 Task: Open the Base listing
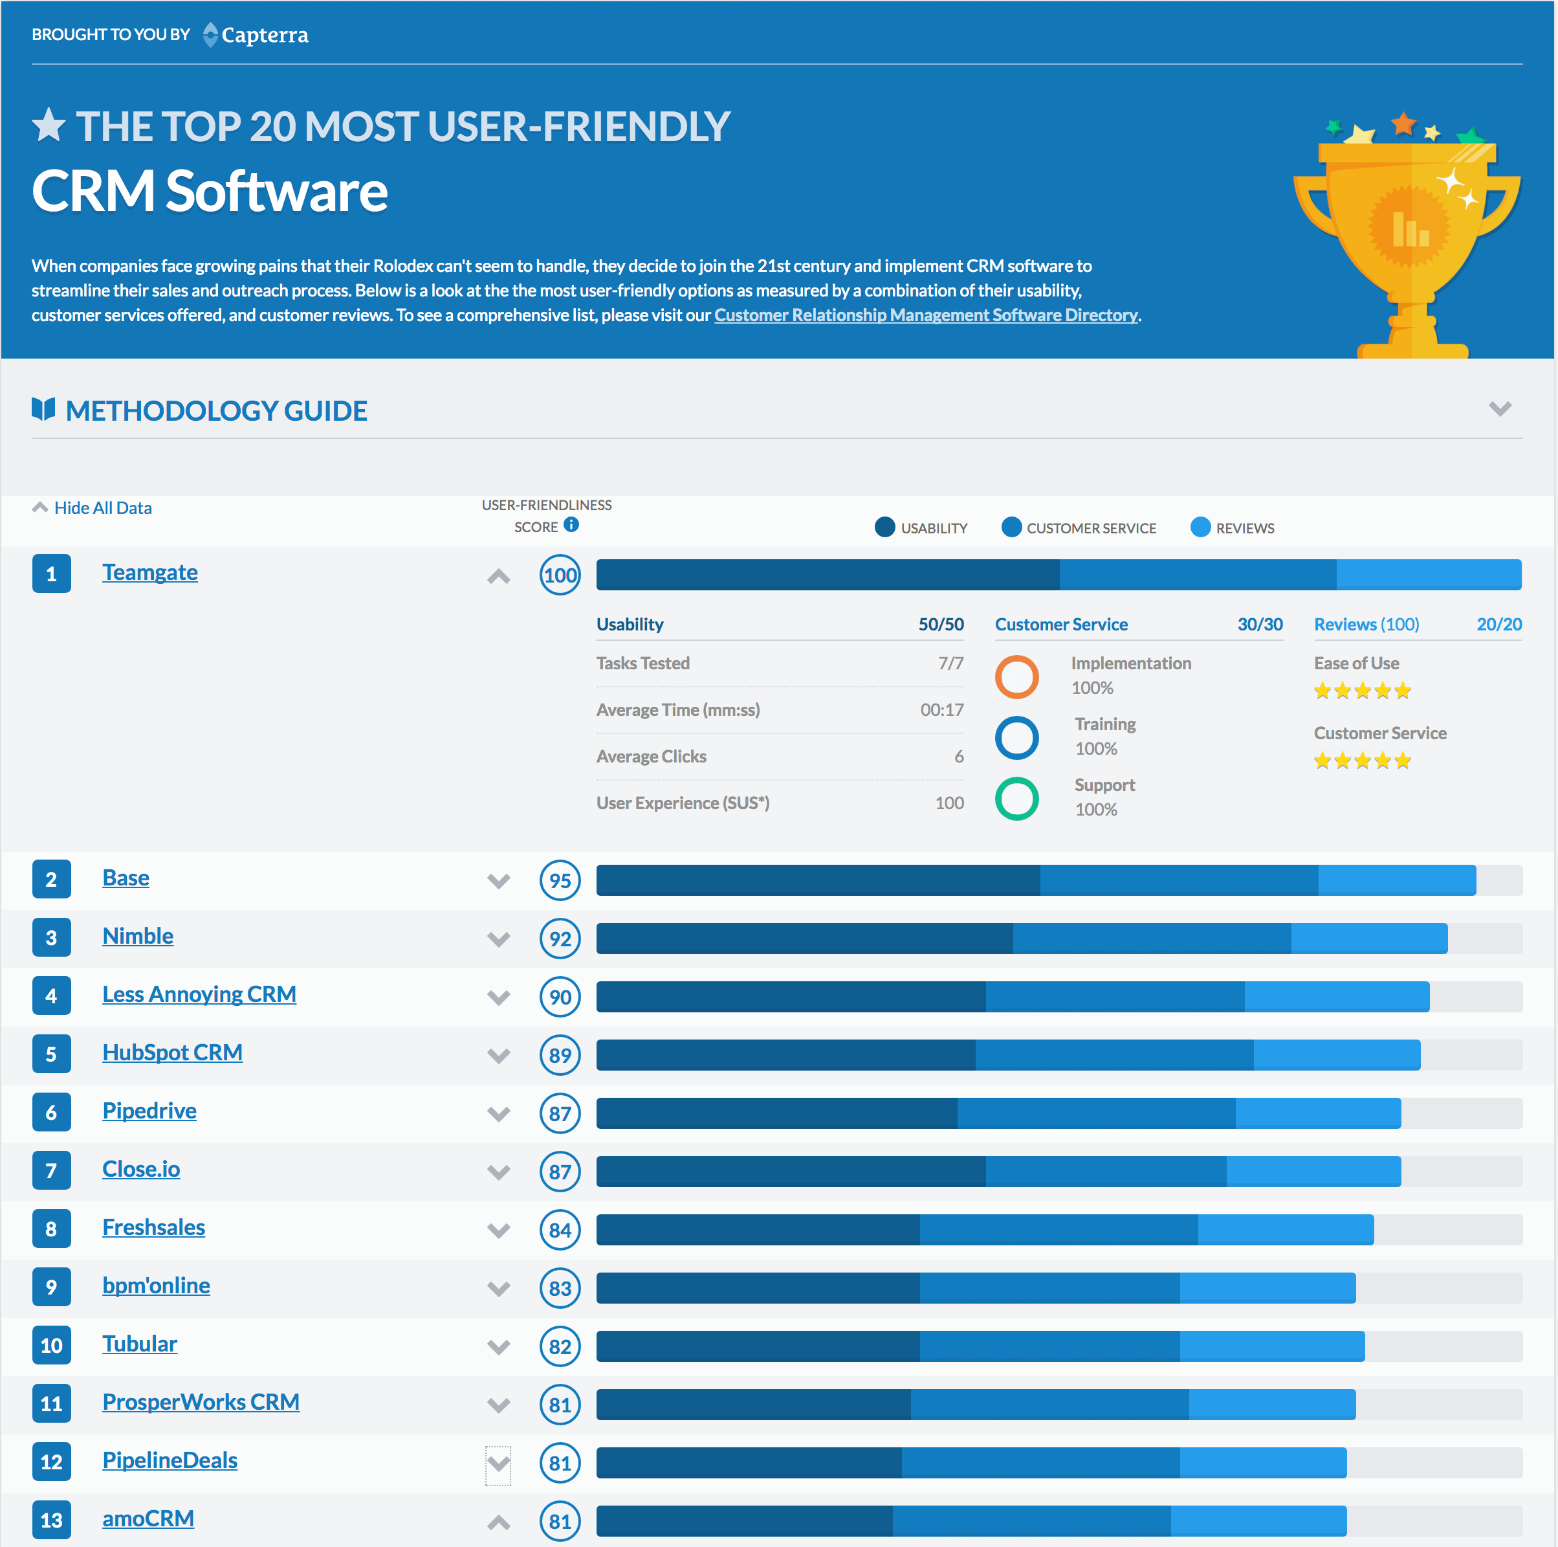(x=126, y=878)
